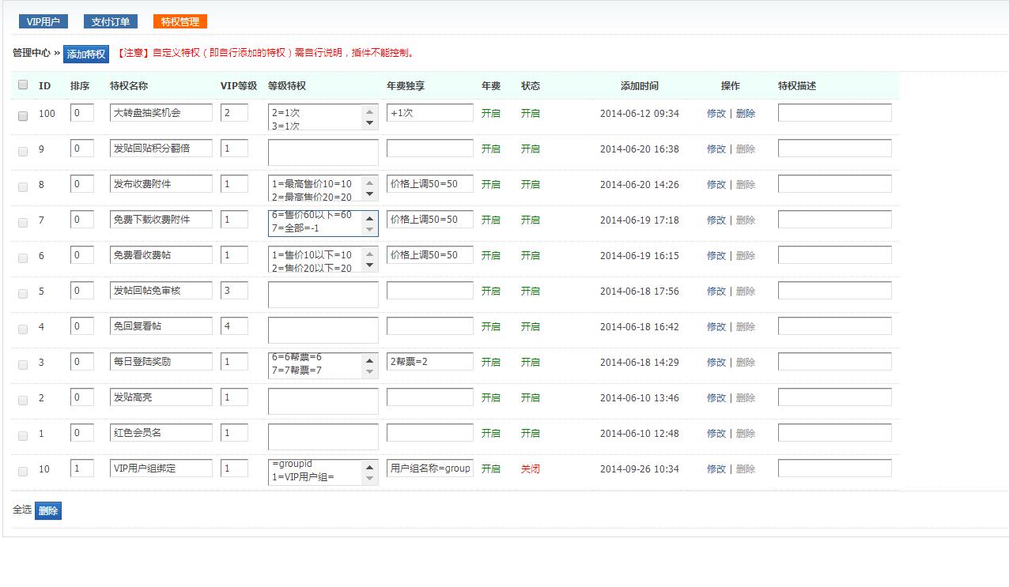Click the VIP等级 field for 免费看收费帖
1009x587 pixels.
click(x=234, y=255)
